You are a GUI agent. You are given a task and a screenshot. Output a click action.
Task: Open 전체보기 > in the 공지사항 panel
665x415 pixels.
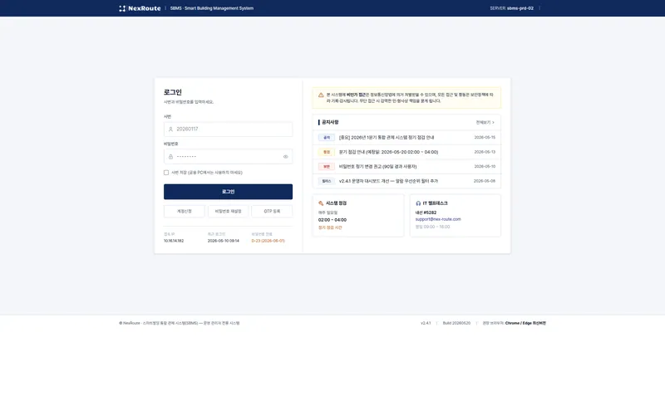(485, 122)
